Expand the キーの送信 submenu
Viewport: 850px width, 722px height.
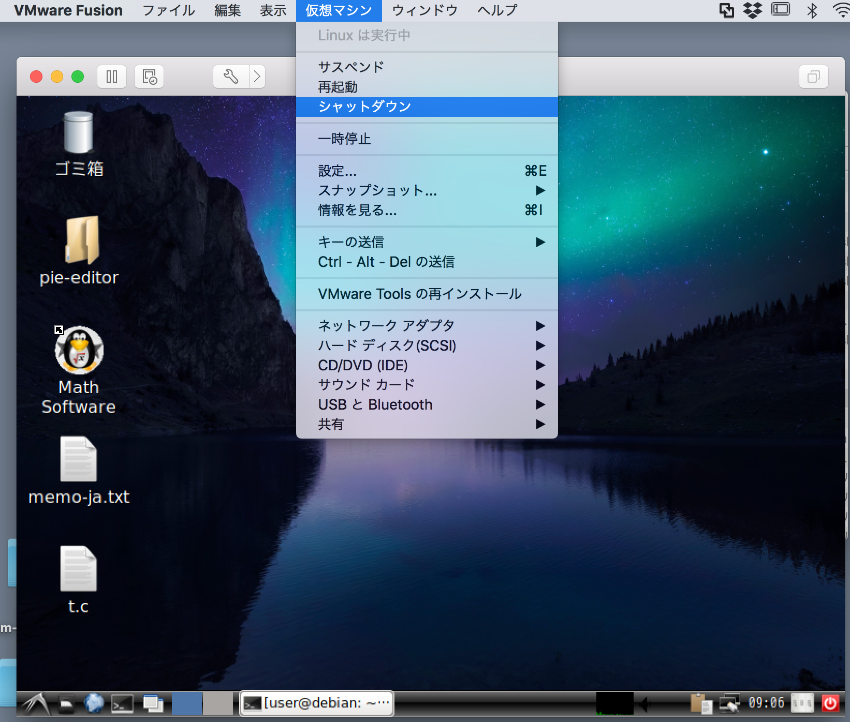[x=427, y=242]
